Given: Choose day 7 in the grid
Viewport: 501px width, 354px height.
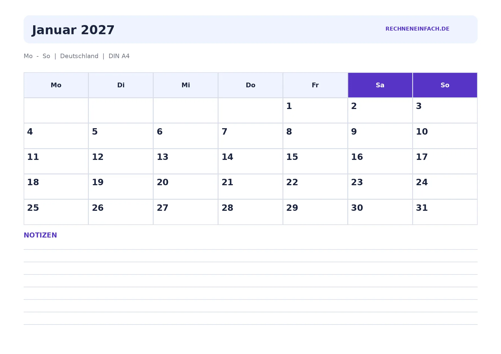Looking at the screenshot, I should (250, 136).
